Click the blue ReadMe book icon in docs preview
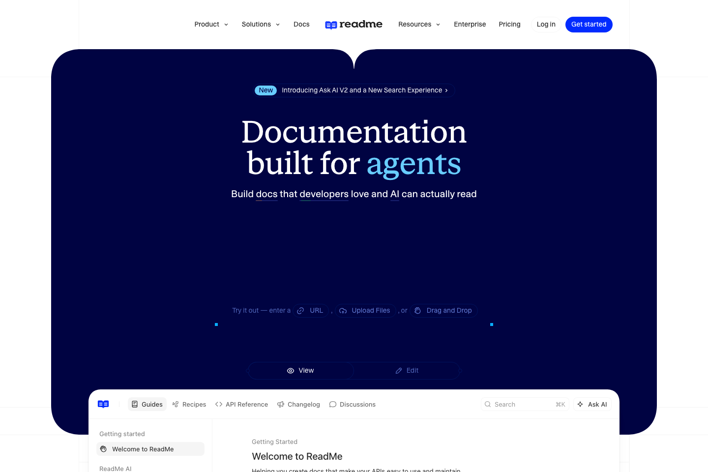 (103, 404)
